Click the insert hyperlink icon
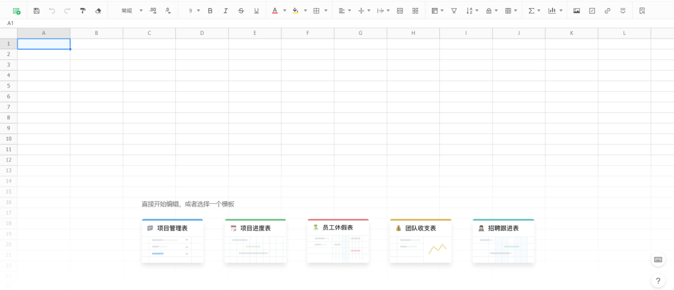The width and height of the screenshot is (674, 290). click(607, 11)
